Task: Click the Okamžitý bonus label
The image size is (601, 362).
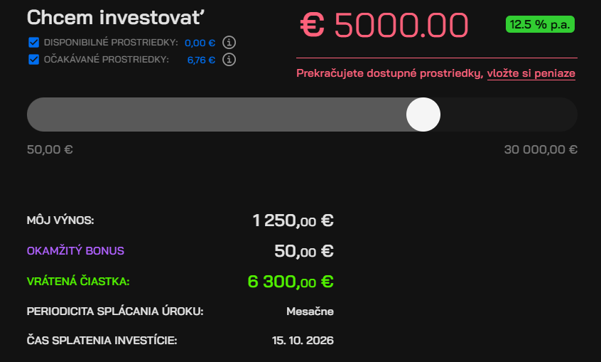Action: point(75,250)
